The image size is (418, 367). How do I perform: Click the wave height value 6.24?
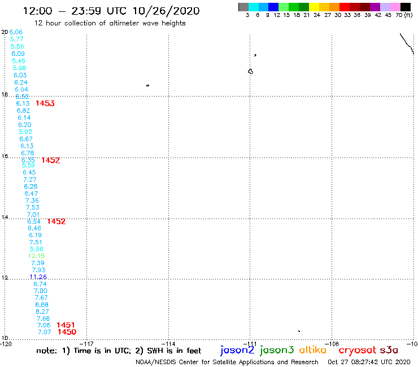21,82
